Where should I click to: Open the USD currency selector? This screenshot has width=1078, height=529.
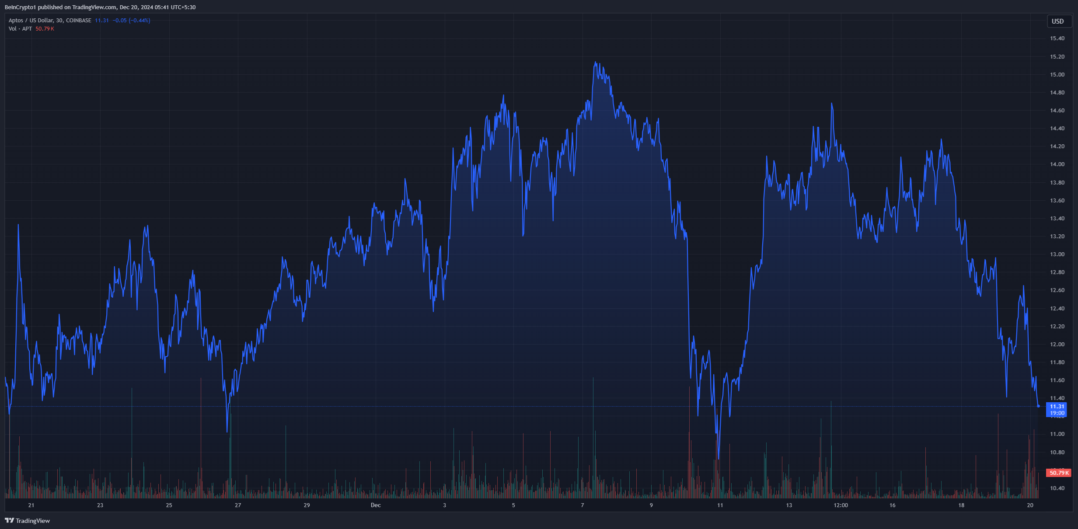1059,21
